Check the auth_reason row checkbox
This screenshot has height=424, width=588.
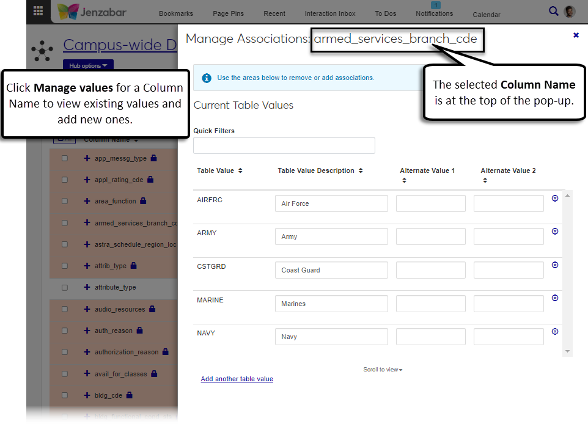coord(65,331)
